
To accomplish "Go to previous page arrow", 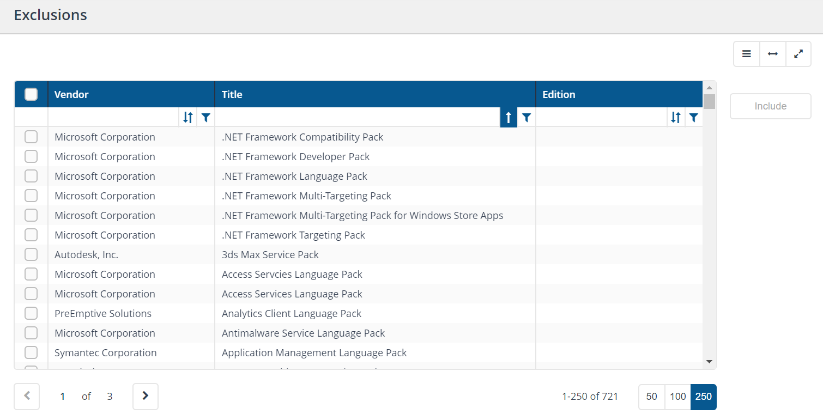I will [27, 396].
